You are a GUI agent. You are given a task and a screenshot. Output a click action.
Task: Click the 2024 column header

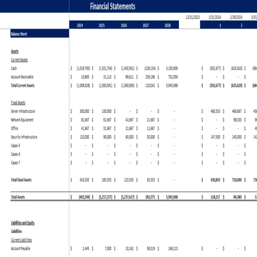click(x=80, y=25)
